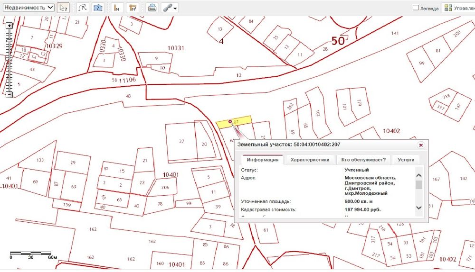
Task: Click the zoom out minus button
Action: (9, 95)
